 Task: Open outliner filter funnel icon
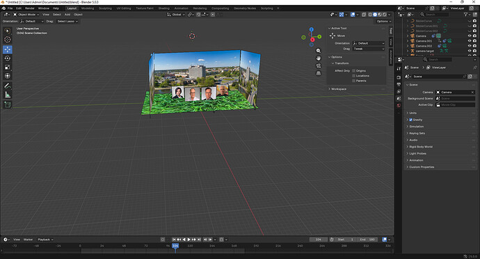[x=465, y=15]
